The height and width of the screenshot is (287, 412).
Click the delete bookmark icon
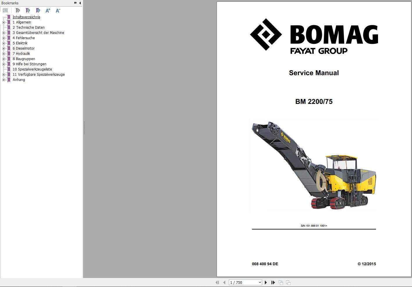click(18, 10)
